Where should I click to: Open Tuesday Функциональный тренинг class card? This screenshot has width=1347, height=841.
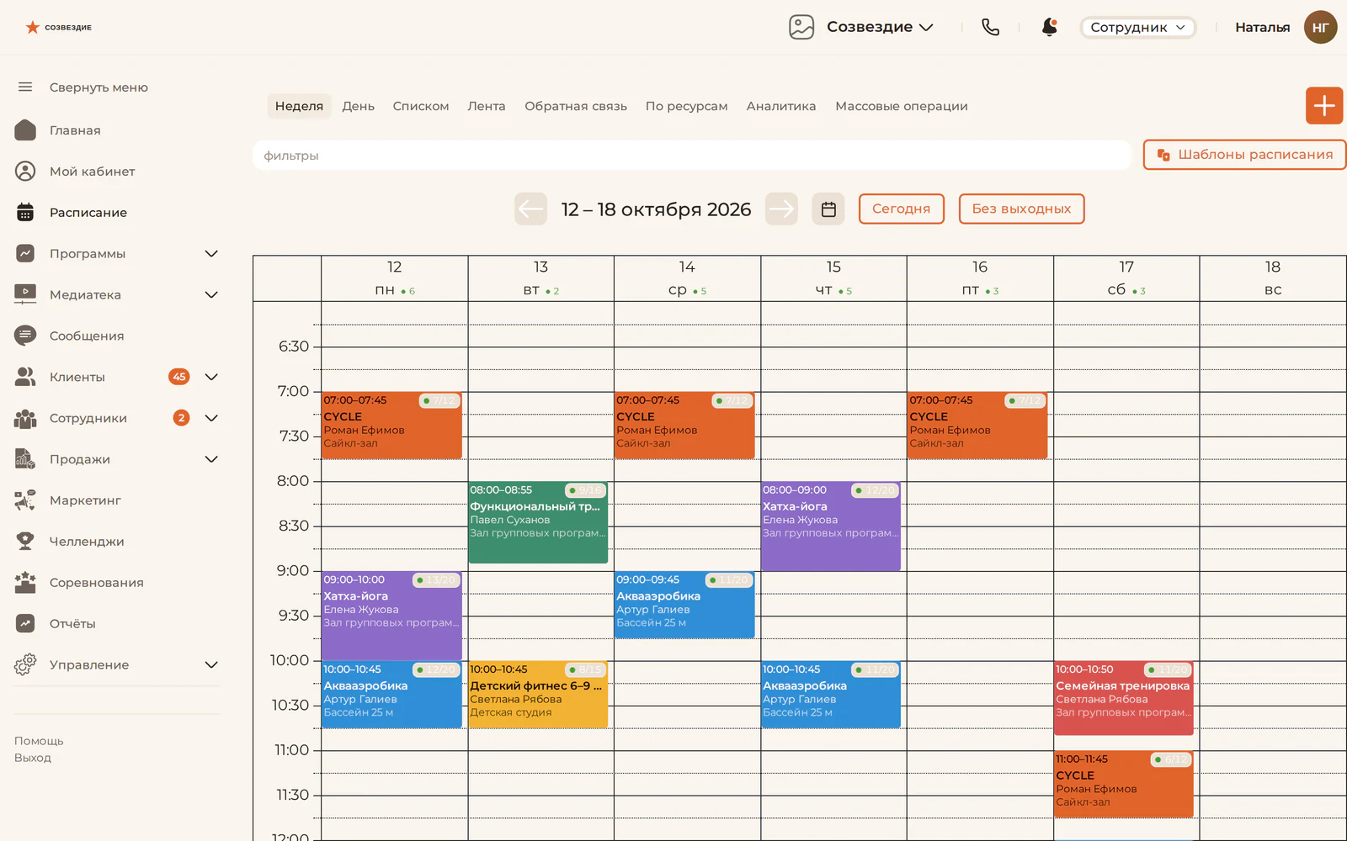tap(538, 522)
